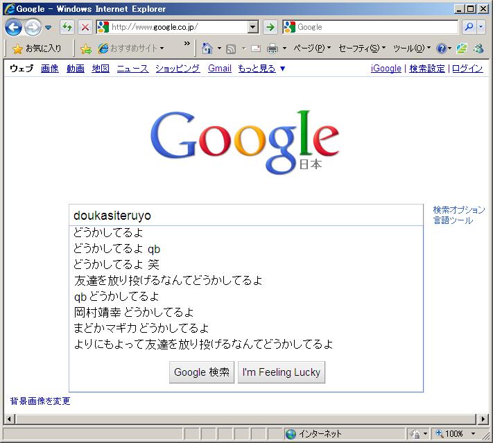Expand the address bar history dropdown

point(253,27)
